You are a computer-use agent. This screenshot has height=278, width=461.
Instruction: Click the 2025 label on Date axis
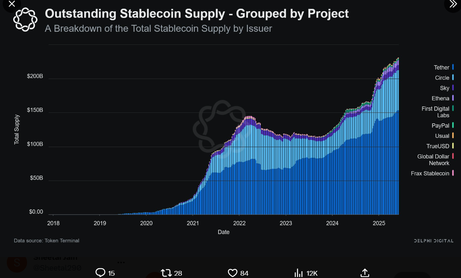pyautogui.click(x=379, y=223)
